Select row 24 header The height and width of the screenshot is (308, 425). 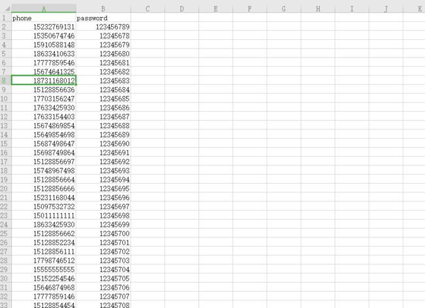(5, 224)
